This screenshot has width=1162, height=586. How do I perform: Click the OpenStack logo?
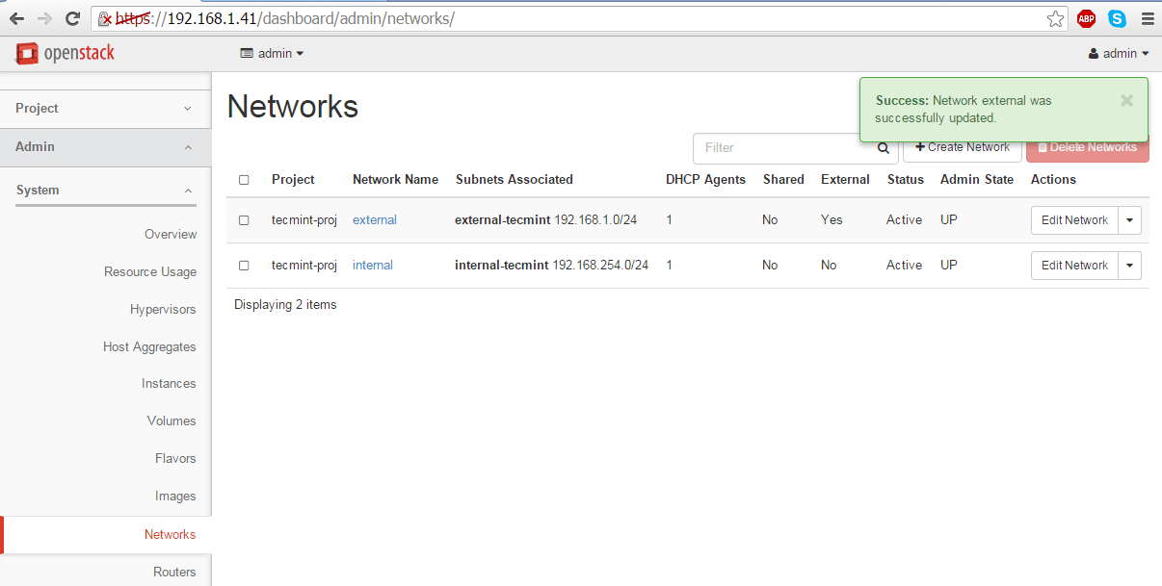[65, 53]
